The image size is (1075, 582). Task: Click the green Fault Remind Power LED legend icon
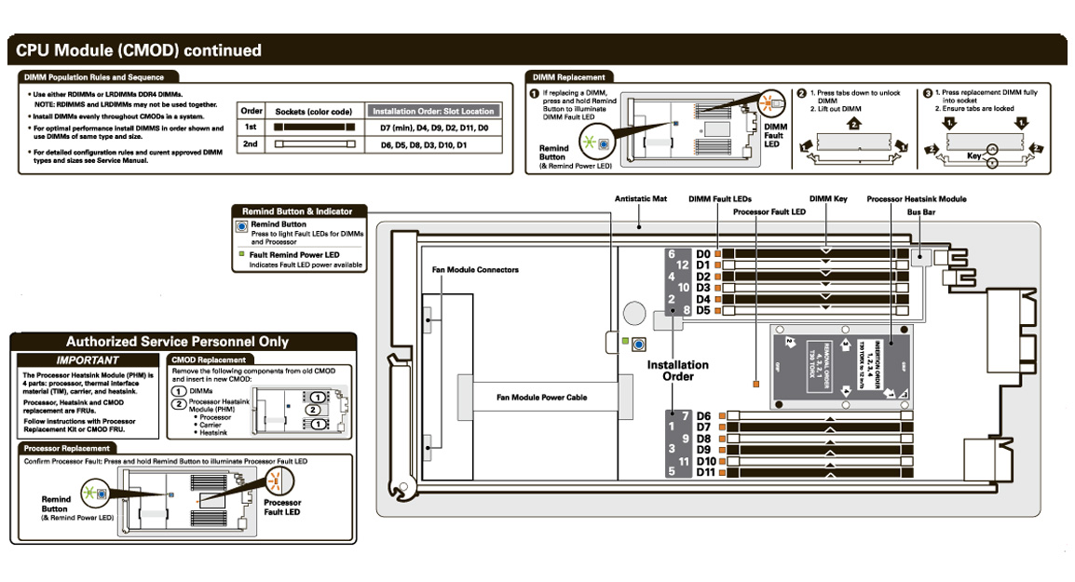(241, 253)
